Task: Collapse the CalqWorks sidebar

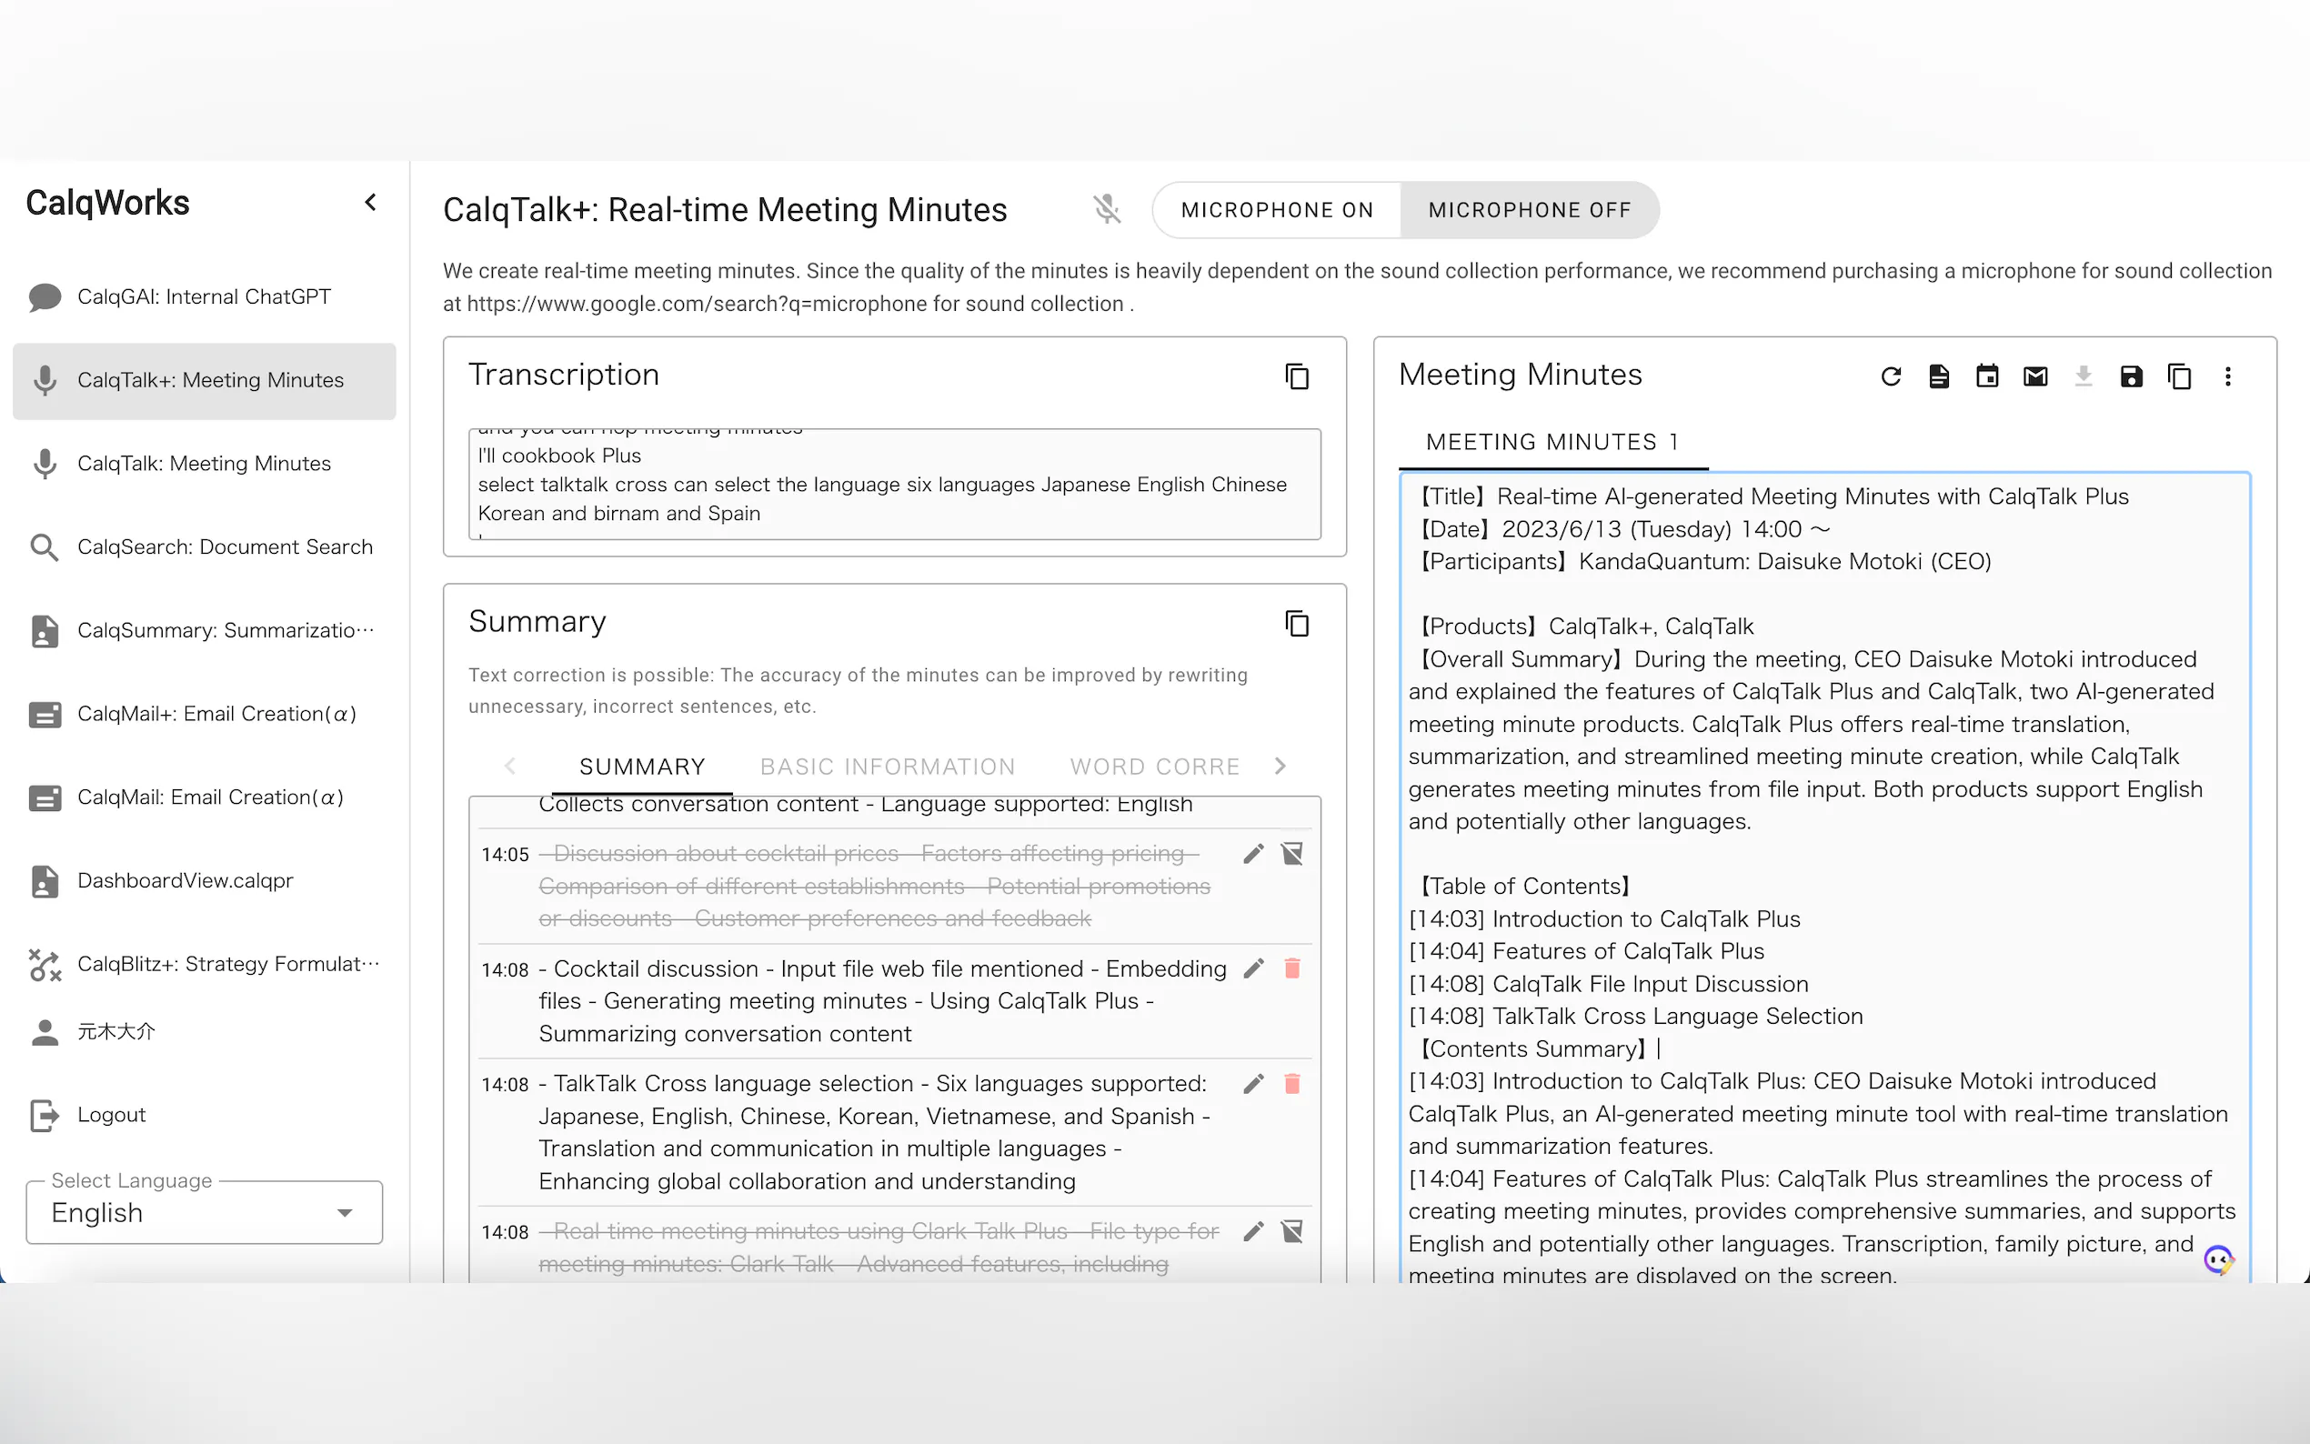Action: pos(370,203)
